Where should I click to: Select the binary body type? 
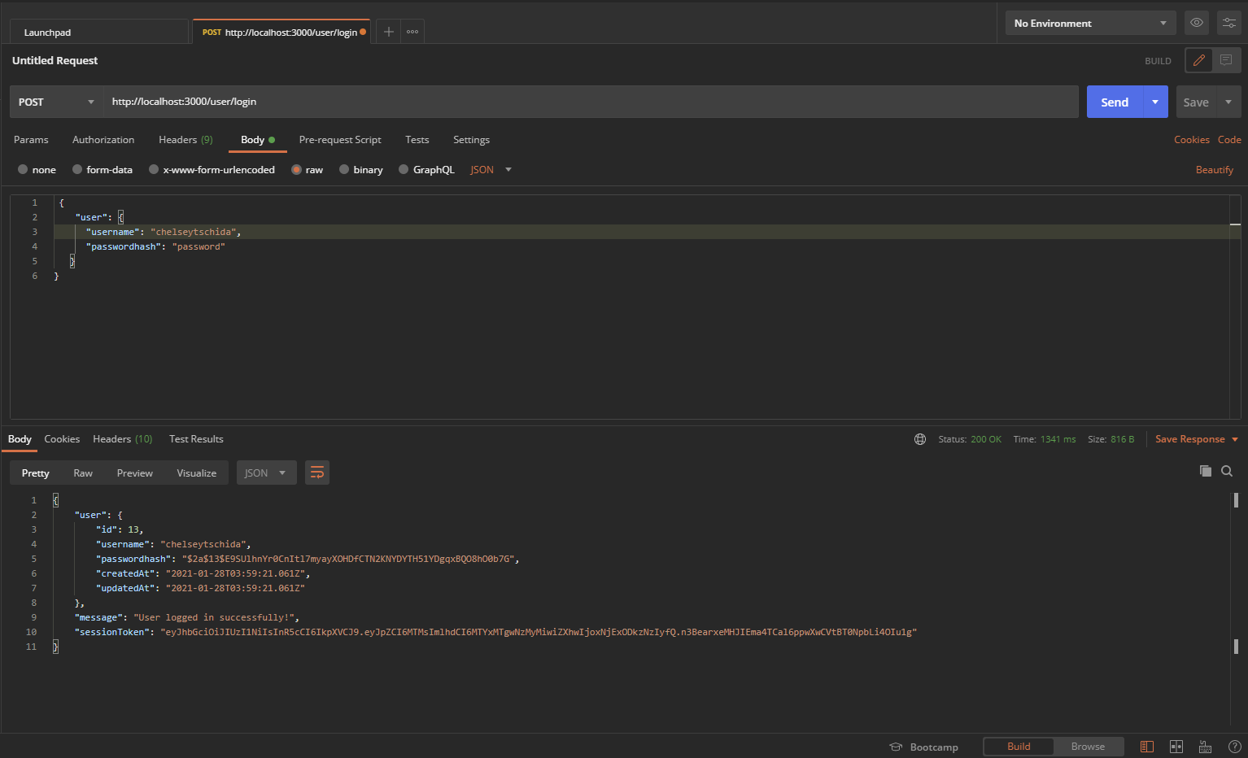click(344, 169)
